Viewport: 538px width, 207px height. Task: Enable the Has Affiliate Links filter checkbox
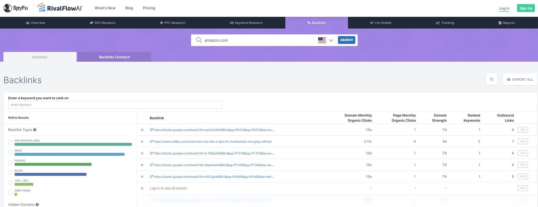pyautogui.click(x=10, y=143)
